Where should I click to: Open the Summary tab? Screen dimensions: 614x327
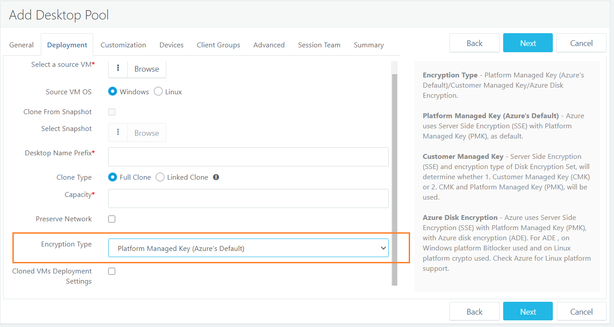click(368, 45)
